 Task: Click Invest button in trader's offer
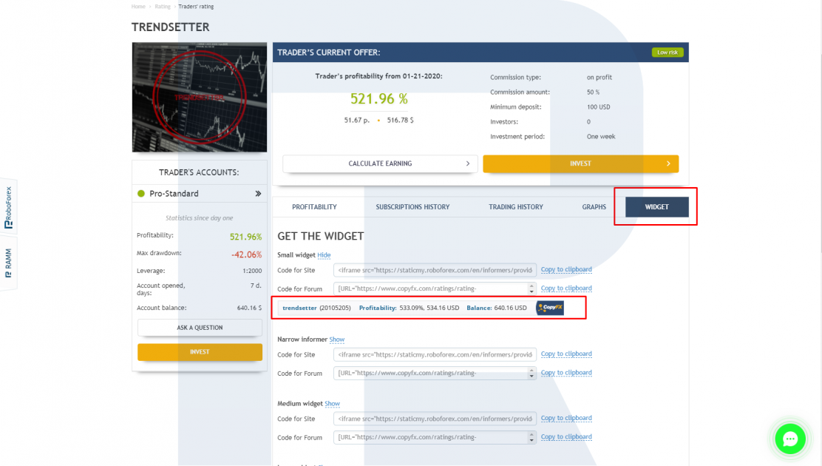pos(581,163)
